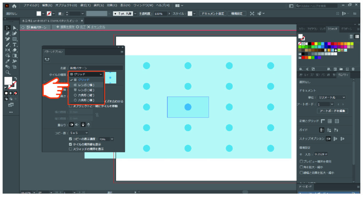Viewport: 363px width, 206px height.
Task: Enable 'スウォッチの境界を表示' checkbox
Action: (x=71, y=149)
